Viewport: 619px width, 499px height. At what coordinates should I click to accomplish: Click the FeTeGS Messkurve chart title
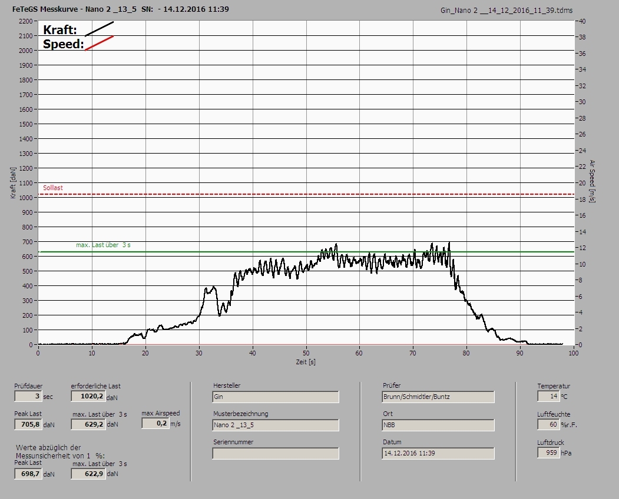click(120, 9)
